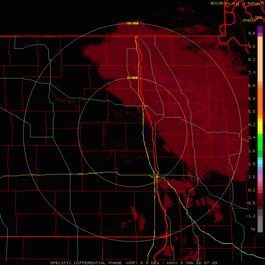This screenshot has height=265, width=265.
Task: Click the 0.2 value on color scale
Action: pyautogui.click(x=252, y=190)
